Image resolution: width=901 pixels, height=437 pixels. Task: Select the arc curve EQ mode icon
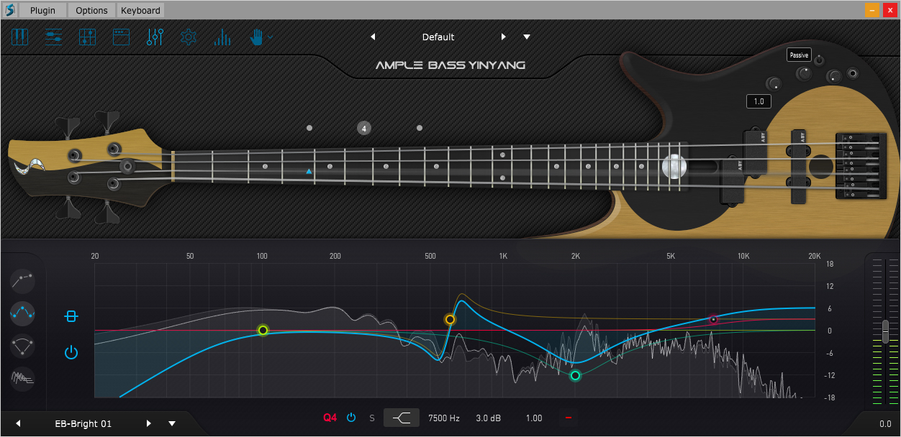click(23, 346)
